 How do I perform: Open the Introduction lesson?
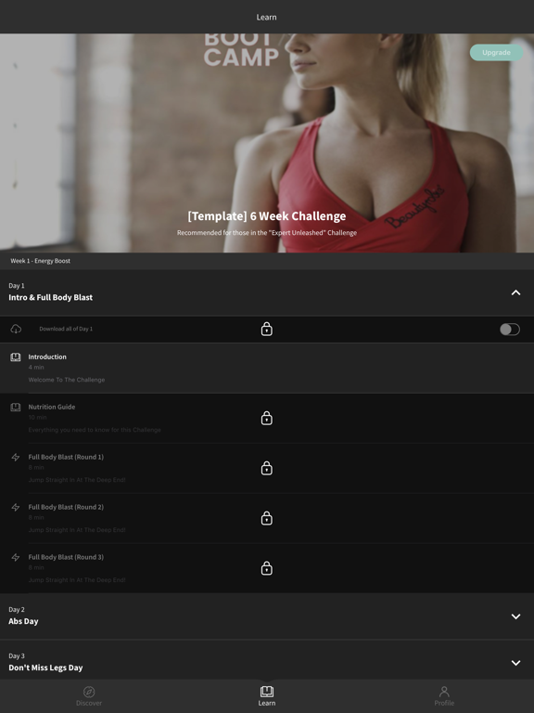(267, 369)
